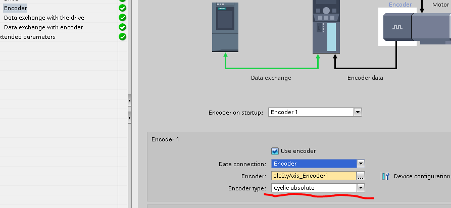
Task: Select Extended parameters tree item
Action: click(x=28, y=37)
